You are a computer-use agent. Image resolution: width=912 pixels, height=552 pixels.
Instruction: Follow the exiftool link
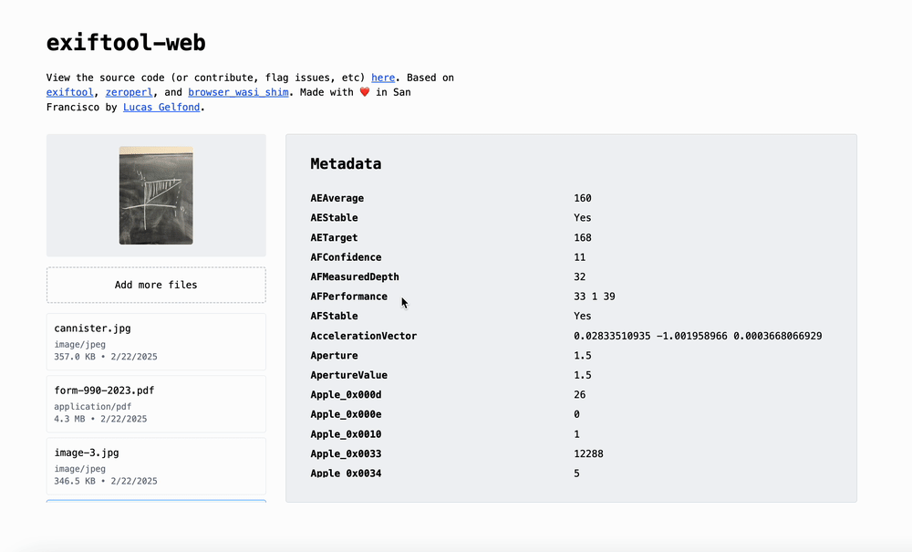69,92
